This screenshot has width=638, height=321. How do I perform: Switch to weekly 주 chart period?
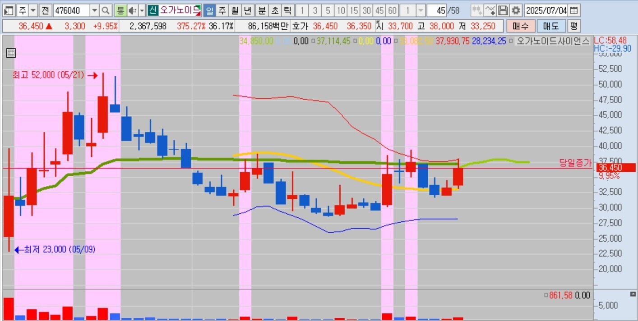[222, 10]
